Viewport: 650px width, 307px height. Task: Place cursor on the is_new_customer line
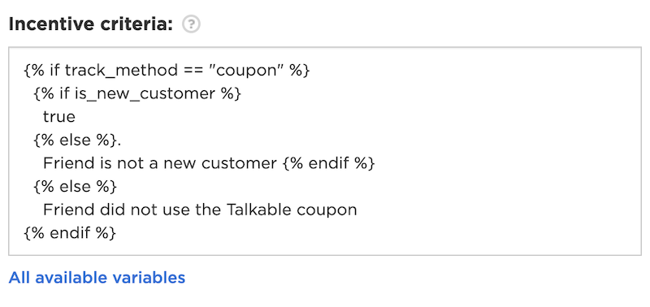point(137,94)
